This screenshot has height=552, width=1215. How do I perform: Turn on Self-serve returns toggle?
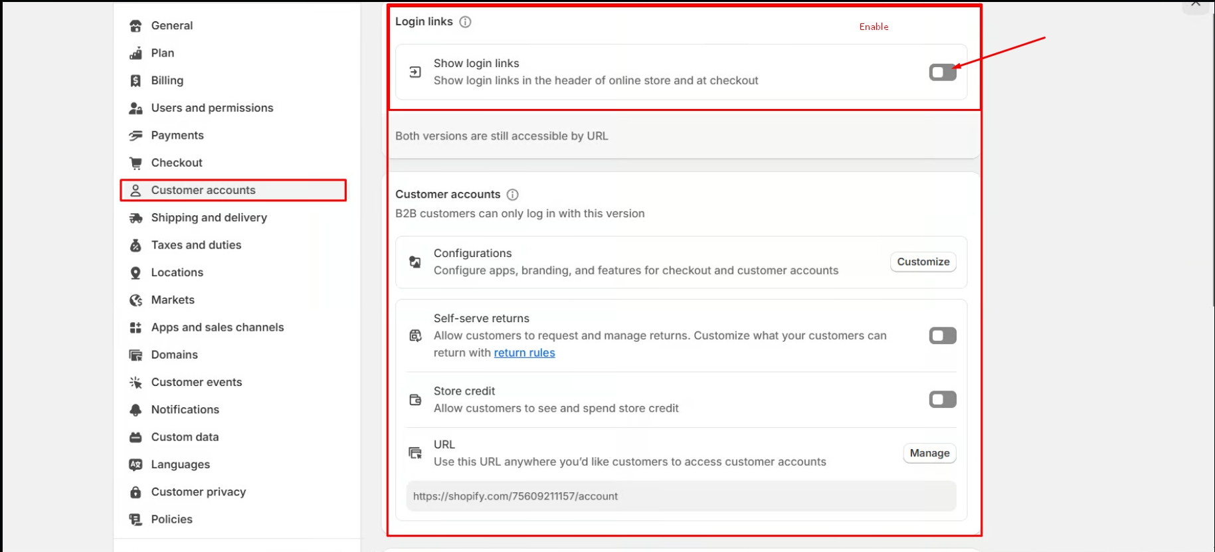click(942, 335)
